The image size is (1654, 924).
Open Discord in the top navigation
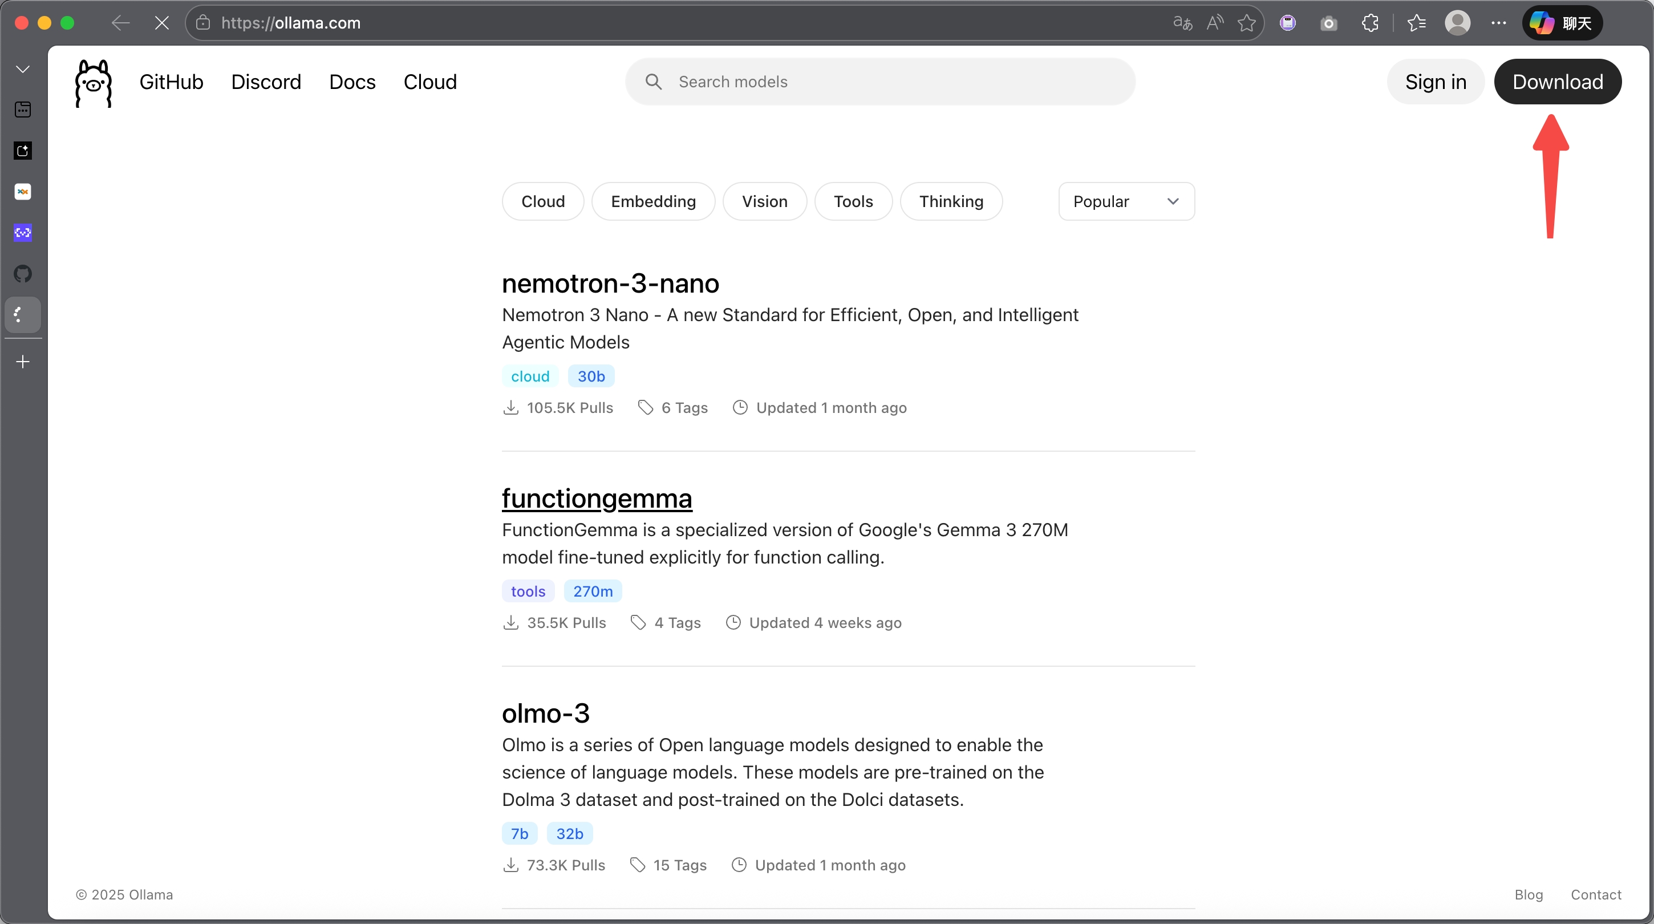tap(266, 82)
